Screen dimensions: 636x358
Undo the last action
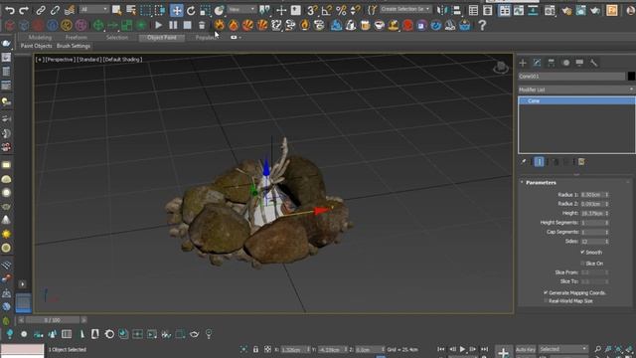tap(10, 10)
